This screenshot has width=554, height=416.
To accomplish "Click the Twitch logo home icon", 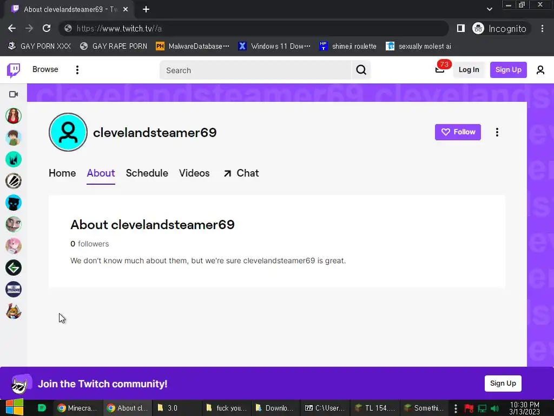I will coord(14,70).
